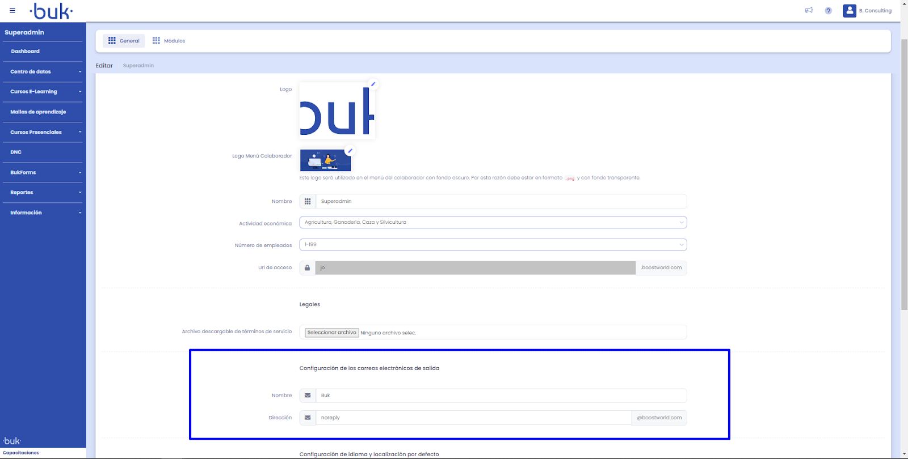Click the pencil icon on main logo
The image size is (908, 459).
373,84
